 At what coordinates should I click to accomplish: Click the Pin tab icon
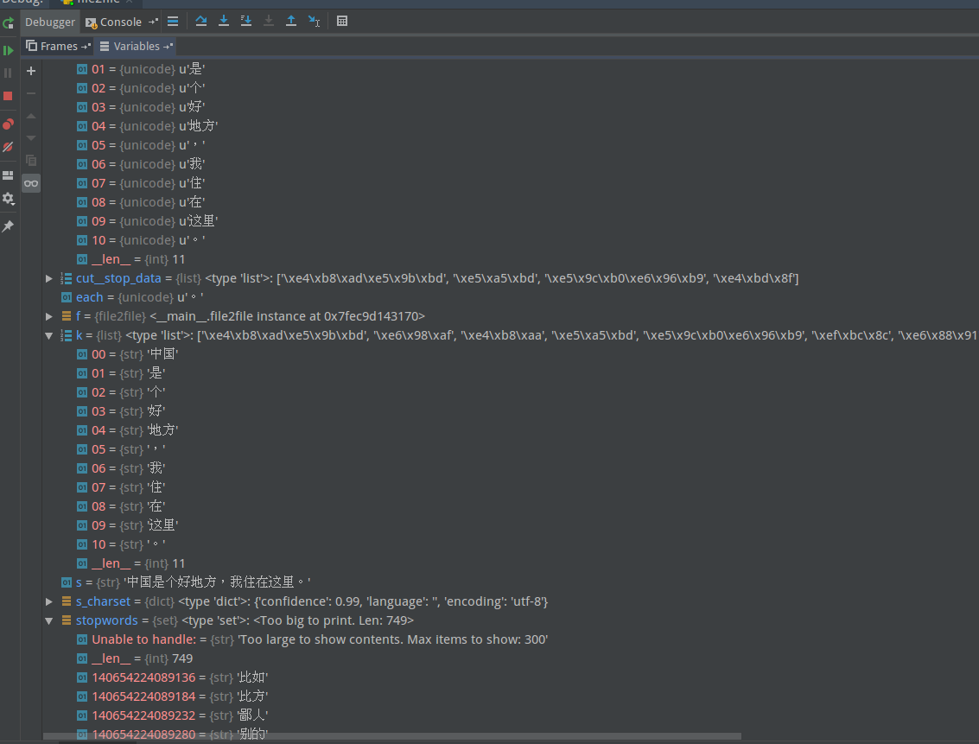8,226
